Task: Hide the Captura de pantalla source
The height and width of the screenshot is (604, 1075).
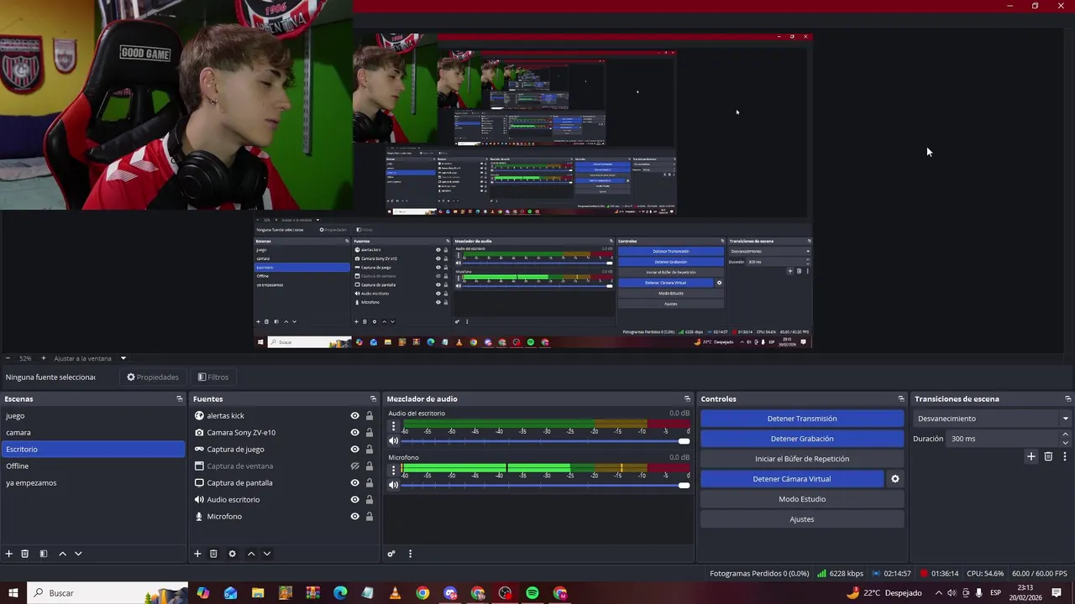Action: click(355, 482)
